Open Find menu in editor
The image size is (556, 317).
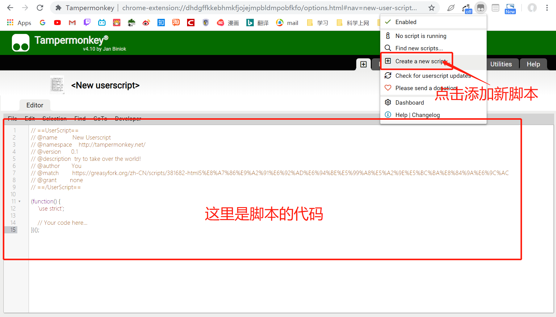coord(80,119)
